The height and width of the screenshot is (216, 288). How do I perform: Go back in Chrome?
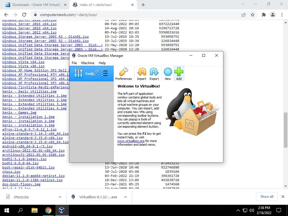(x=6, y=15)
